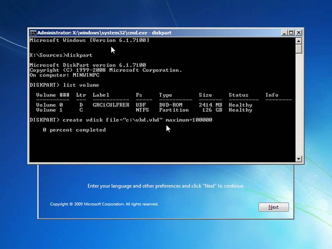Click the 'Healthy' status of Volume 0
The height and width of the screenshot is (249, 332).
(240, 105)
